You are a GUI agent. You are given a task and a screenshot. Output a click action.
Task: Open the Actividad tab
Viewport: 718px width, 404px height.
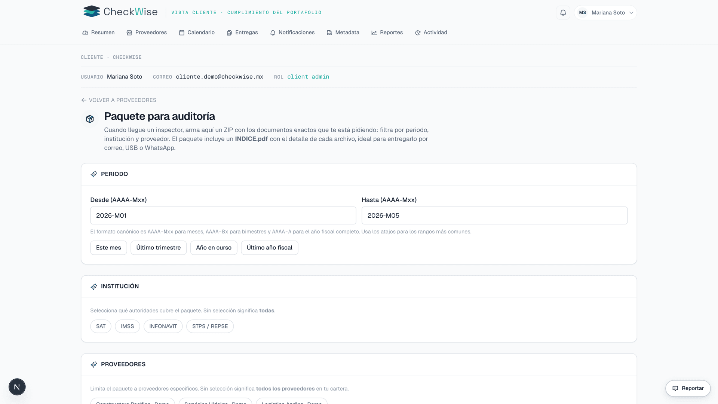pyautogui.click(x=431, y=33)
